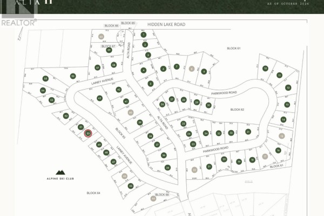Click the Block 68 label

(x=162, y=195)
